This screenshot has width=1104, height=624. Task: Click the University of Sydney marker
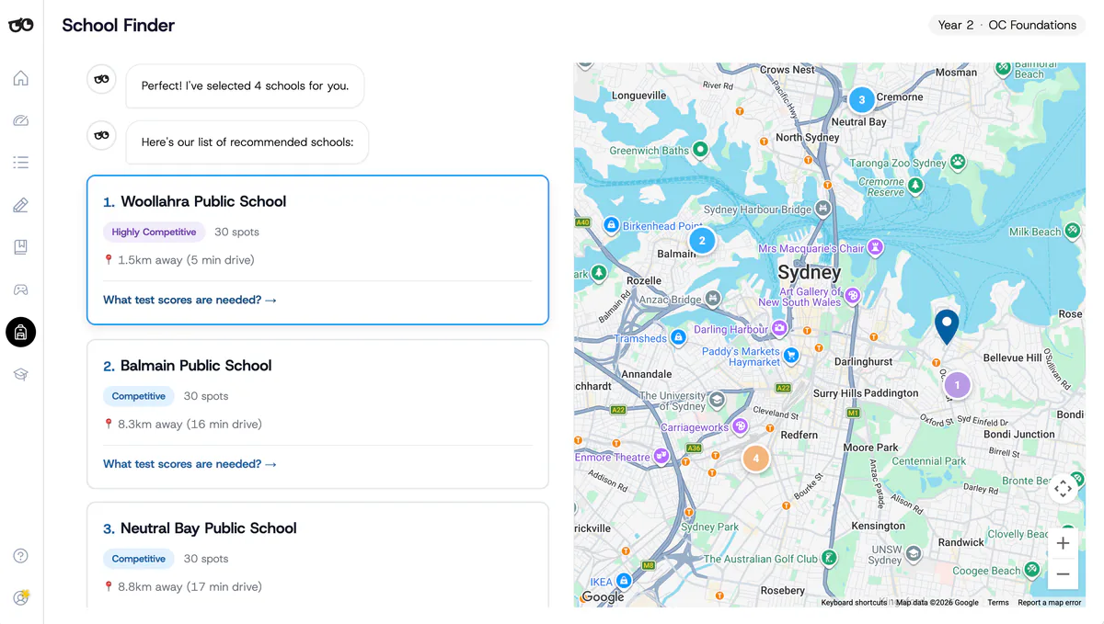(717, 400)
